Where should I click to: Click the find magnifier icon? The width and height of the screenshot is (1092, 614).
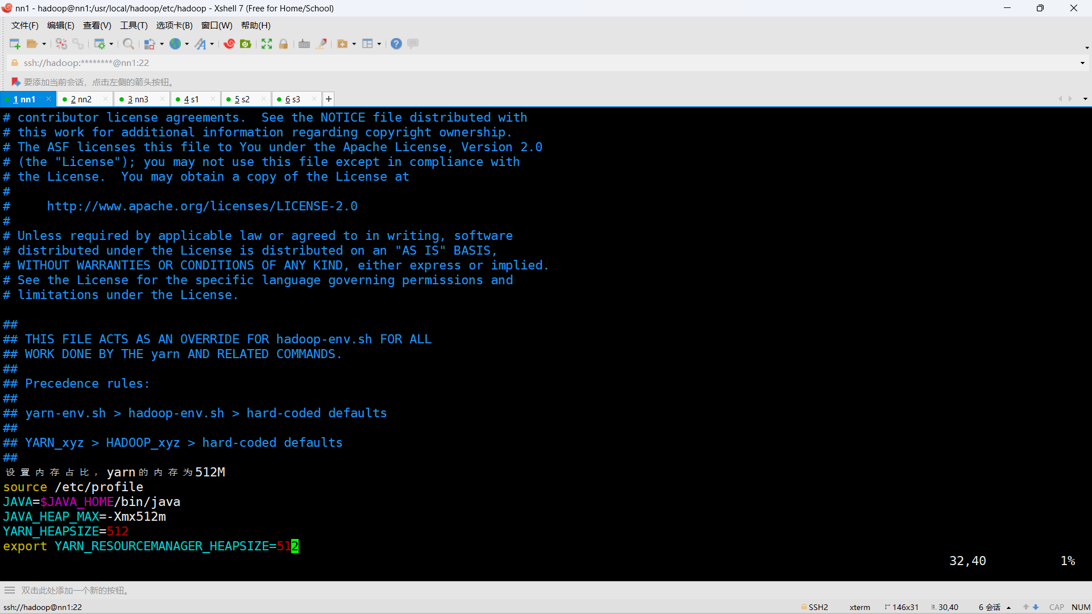click(129, 44)
